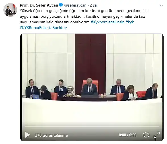This screenshot has height=144, width=167.
Task: Click the 0:00 / 0:56 time display
Action: [x=127, y=135]
